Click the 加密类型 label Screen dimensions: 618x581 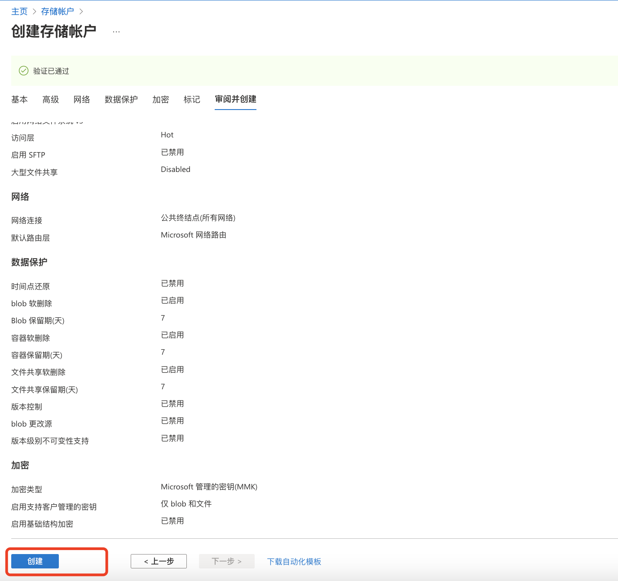[26, 489]
